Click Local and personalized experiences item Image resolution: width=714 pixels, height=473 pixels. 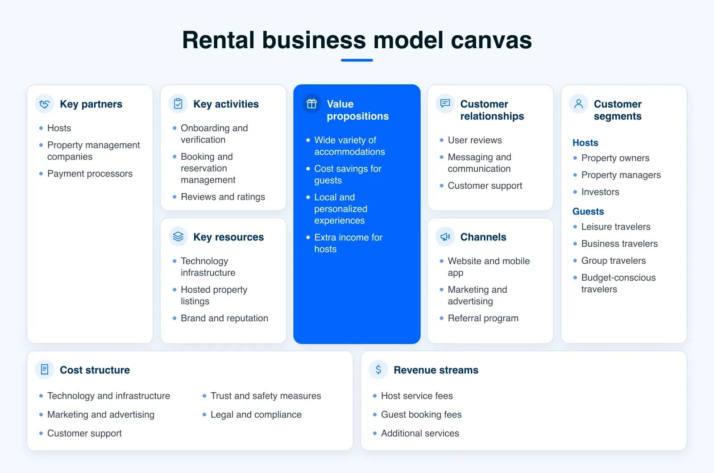tap(340, 209)
